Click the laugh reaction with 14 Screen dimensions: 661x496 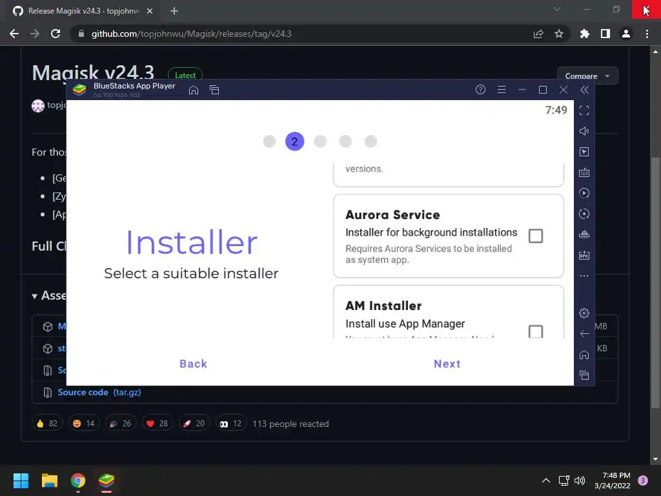pos(84,424)
